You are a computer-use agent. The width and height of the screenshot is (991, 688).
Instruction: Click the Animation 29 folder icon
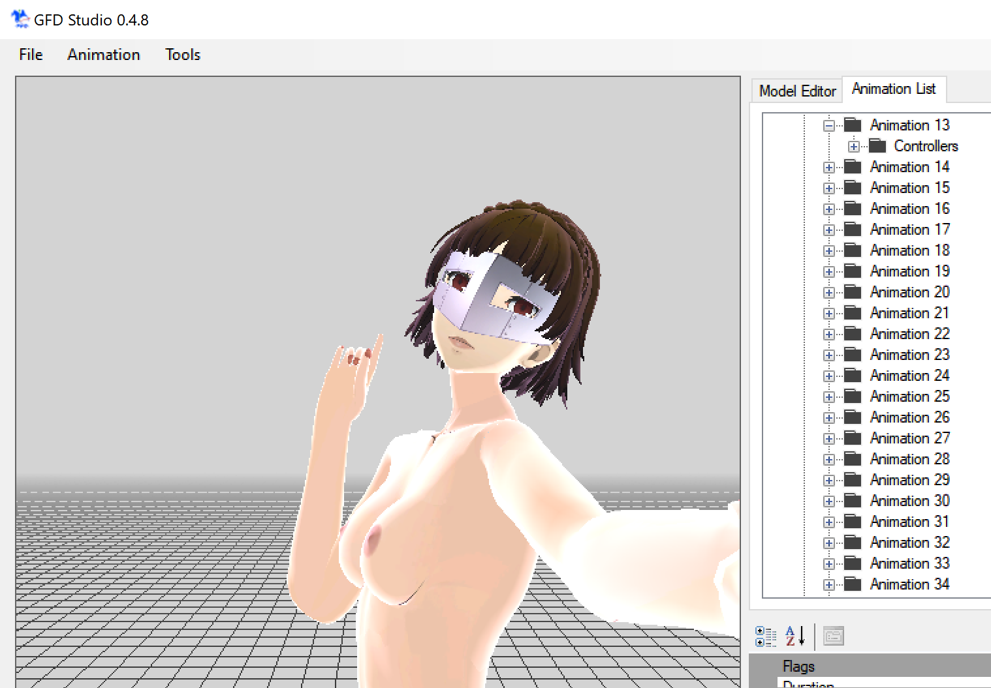point(853,479)
